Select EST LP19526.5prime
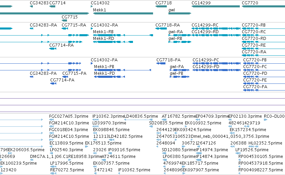This screenshot has width=285, height=175. (x=252, y=150)
